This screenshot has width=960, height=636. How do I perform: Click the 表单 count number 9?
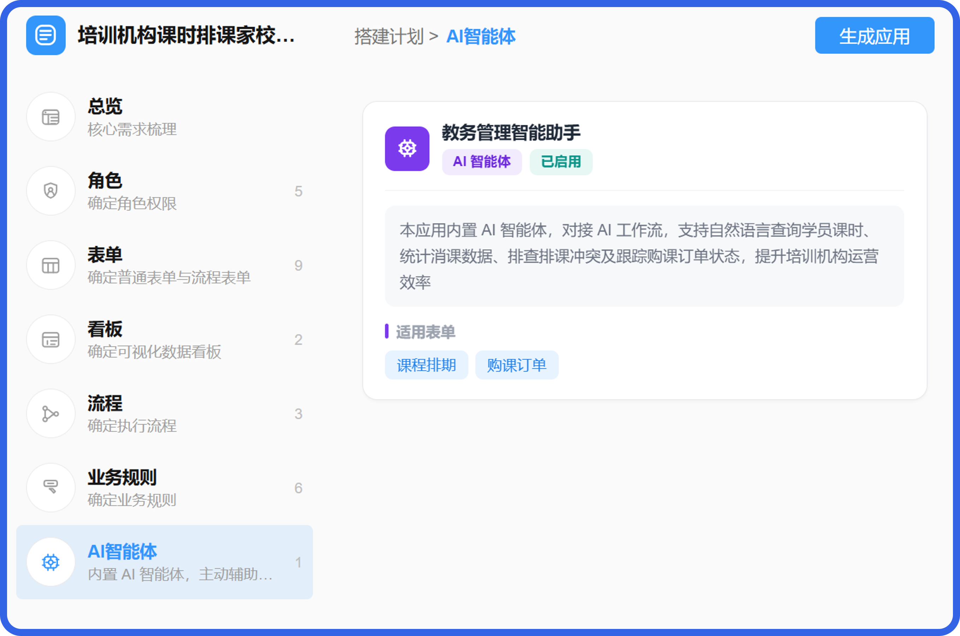coord(298,266)
